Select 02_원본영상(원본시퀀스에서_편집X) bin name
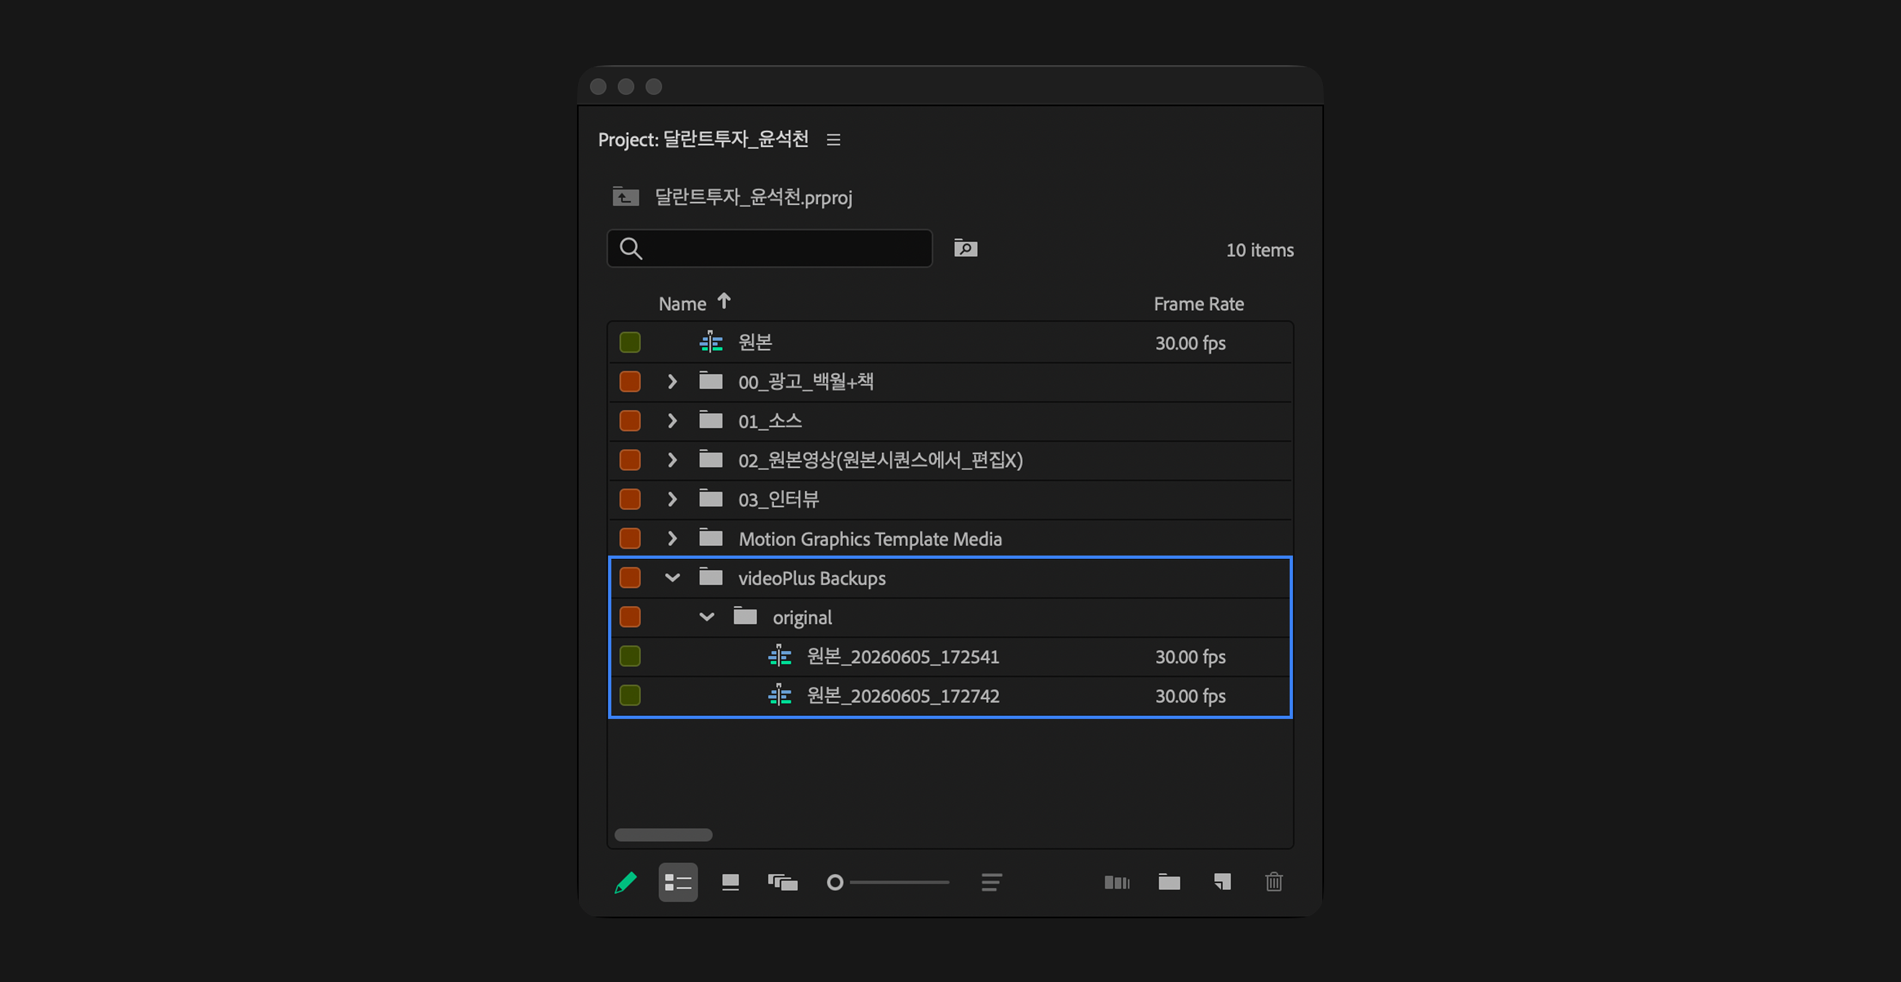The image size is (1901, 982). [x=880, y=460]
